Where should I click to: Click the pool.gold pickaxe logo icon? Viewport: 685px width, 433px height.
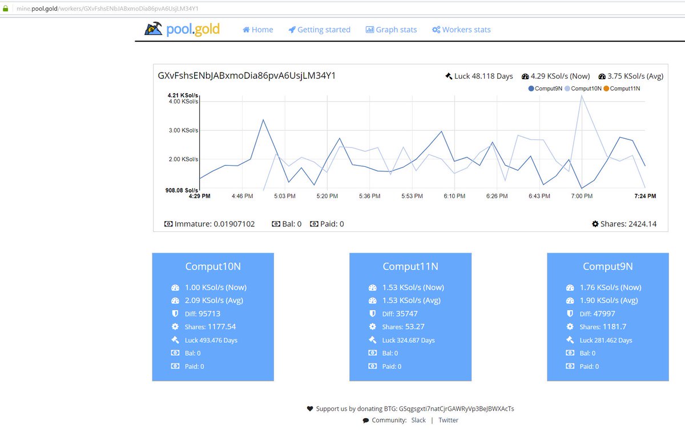coord(154,29)
